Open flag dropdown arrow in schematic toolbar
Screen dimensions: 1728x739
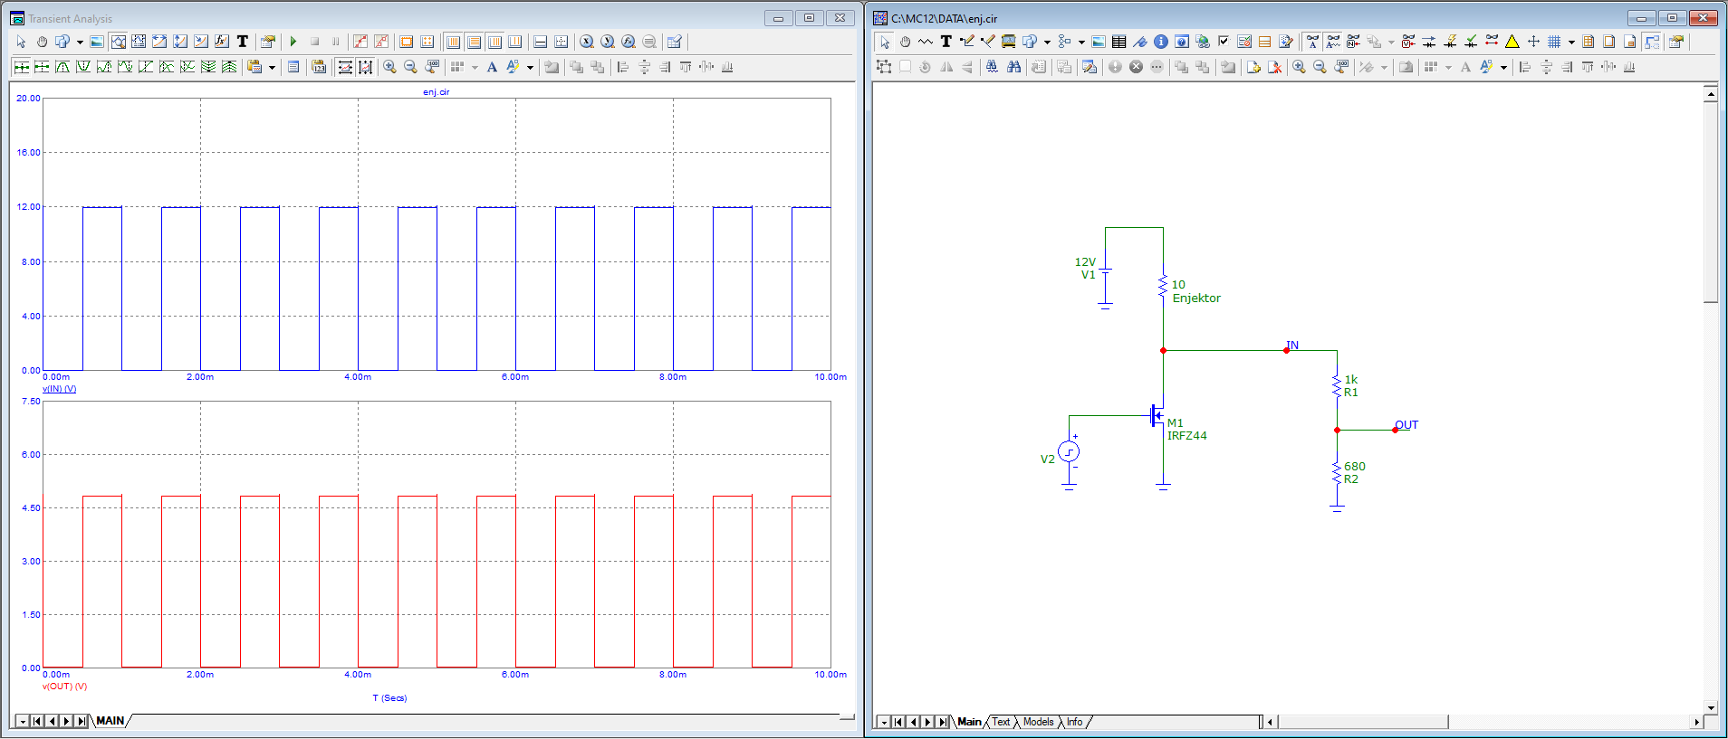pyautogui.click(x=1081, y=42)
